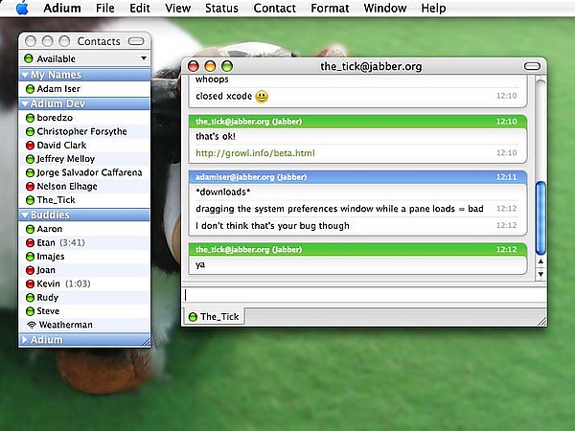Collapse the My Names group

(25, 75)
